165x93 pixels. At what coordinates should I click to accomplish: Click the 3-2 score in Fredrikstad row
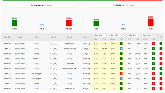tap(51, 44)
